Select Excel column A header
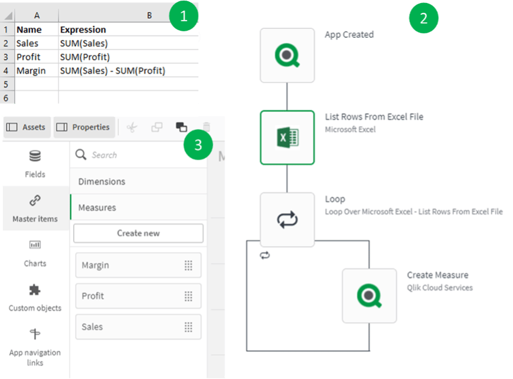Viewport: 513px width, 379px height. [x=37, y=15]
